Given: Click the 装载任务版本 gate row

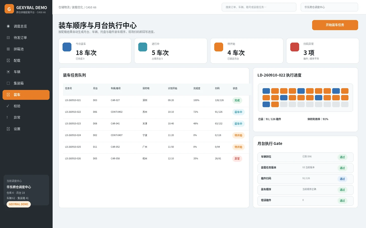Looking at the screenshot, I should pyautogui.click(x=306, y=168).
